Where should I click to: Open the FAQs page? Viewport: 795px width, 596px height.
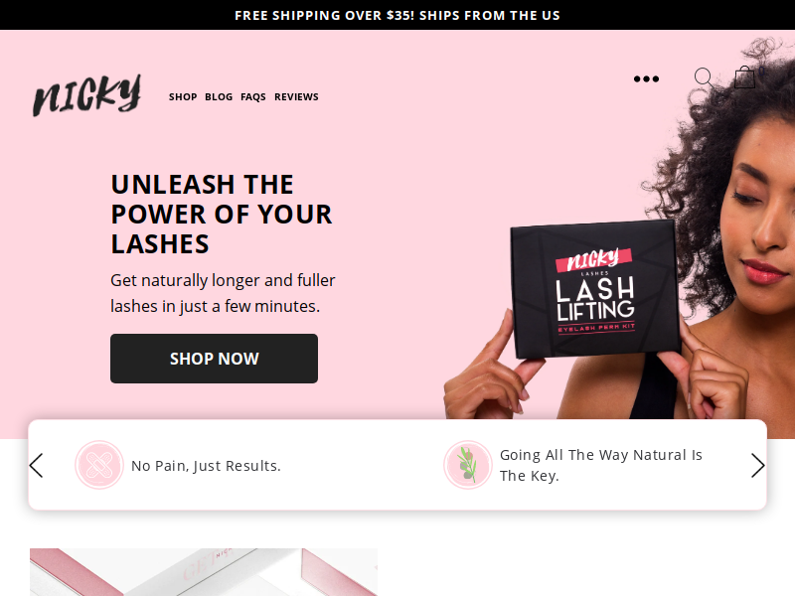pyautogui.click(x=253, y=96)
